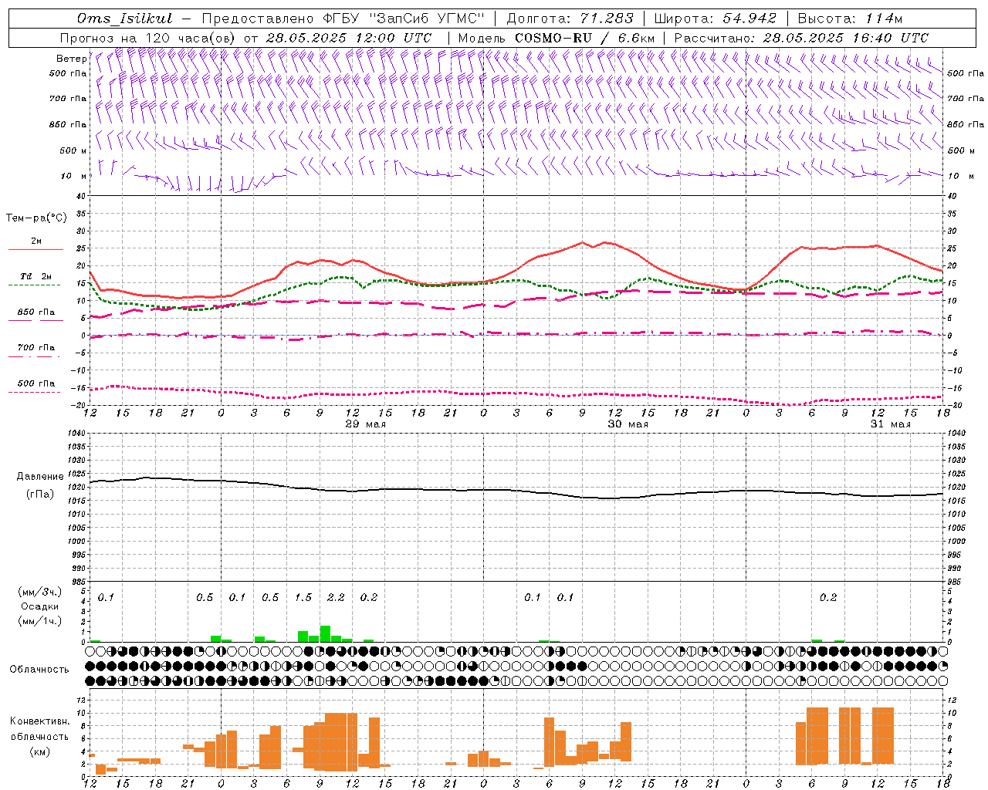Click the Прогноз на 120 часа(ов) forecast text

148,38
